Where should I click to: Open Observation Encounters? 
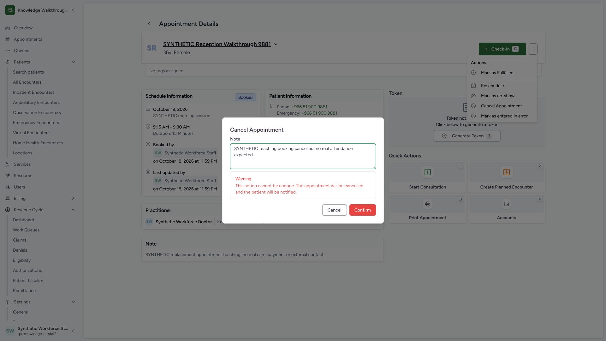click(x=37, y=112)
